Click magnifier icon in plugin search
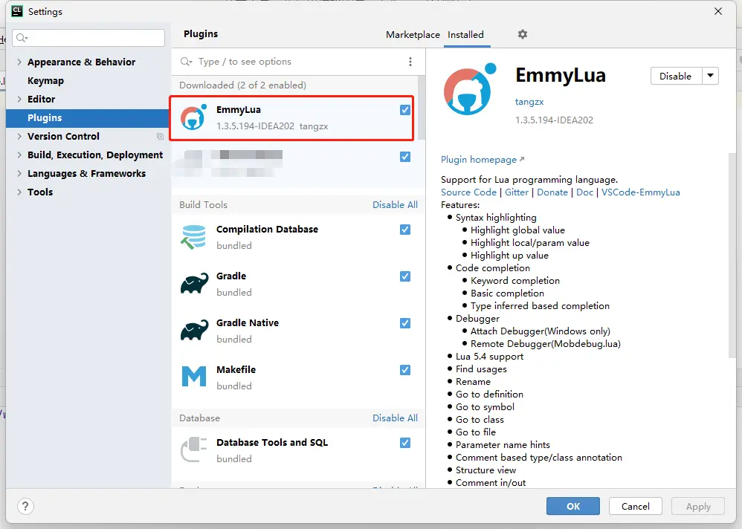 click(186, 62)
